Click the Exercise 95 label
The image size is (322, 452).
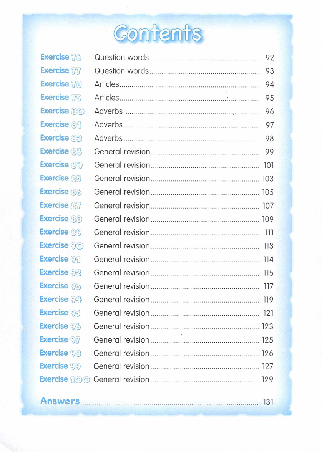(x=60, y=313)
